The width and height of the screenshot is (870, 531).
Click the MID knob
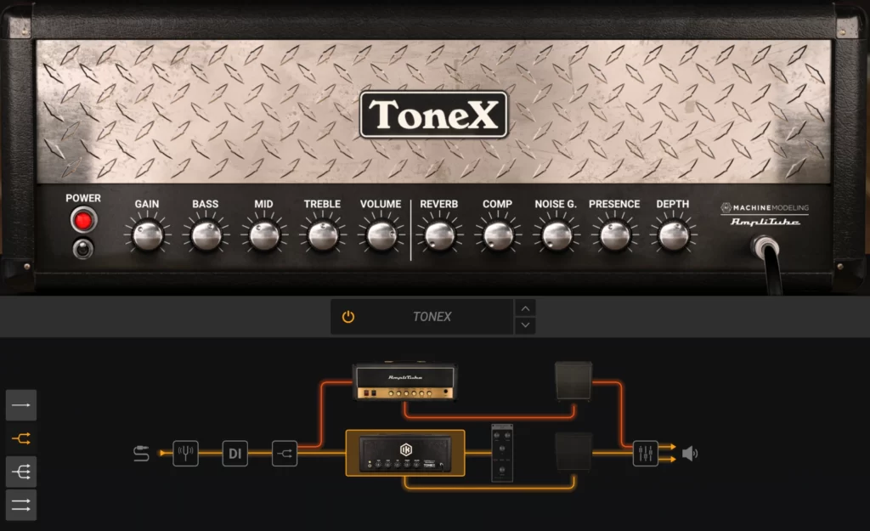[x=264, y=235]
